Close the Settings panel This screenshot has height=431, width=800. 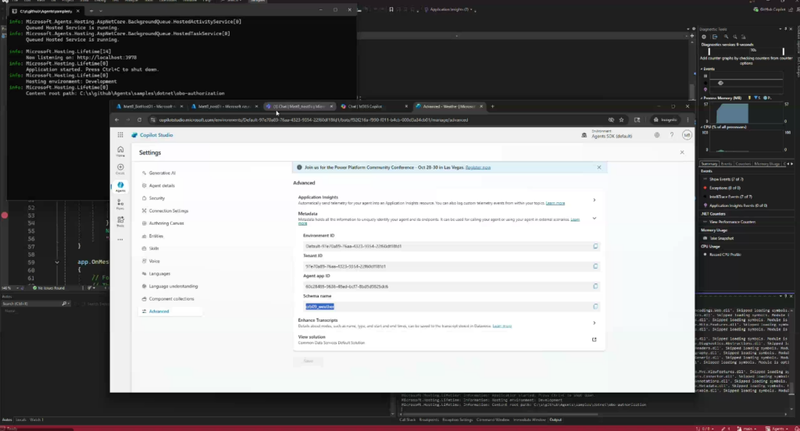[x=682, y=152]
